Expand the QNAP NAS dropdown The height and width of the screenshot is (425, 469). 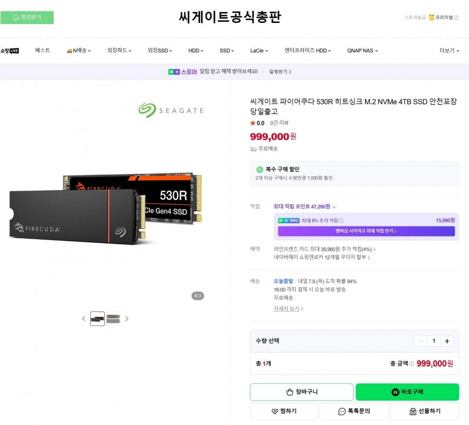pyautogui.click(x=362, y=51)
